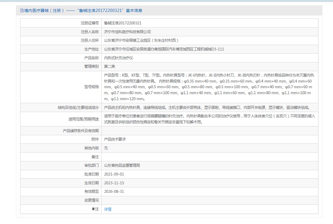Screen dimensions: 333x224
Task: Click the model specification text starting 产品型号
Action: pyautogui.click(x=209, y=87)
